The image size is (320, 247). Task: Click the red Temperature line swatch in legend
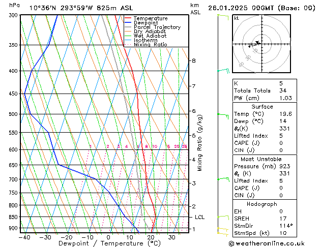[128, 18]
